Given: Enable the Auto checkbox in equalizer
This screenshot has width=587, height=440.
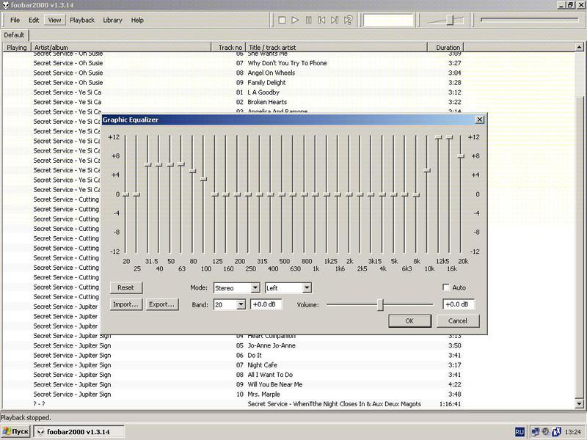Looking at the screenshot, I should pyautogui.click(x=446, y=287).
